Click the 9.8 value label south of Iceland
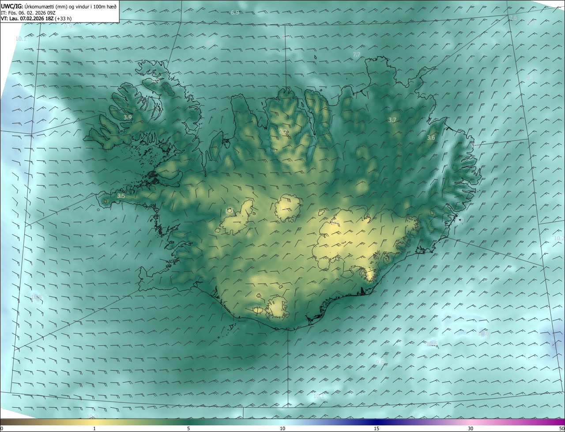The image size is (565, 432). tap(380, 362)
